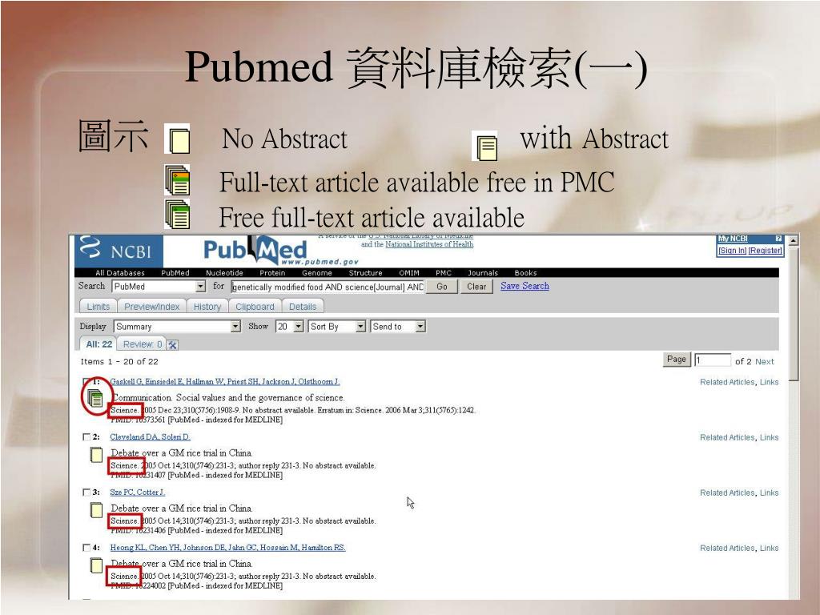820x615 pixels.
Task: Click the My NCBI link
Action: coord(733,239)
